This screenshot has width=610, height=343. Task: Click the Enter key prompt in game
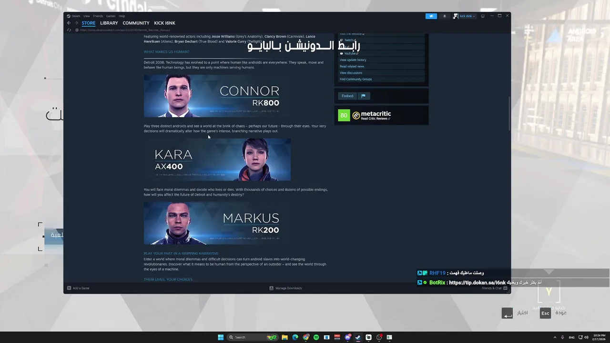507,313
